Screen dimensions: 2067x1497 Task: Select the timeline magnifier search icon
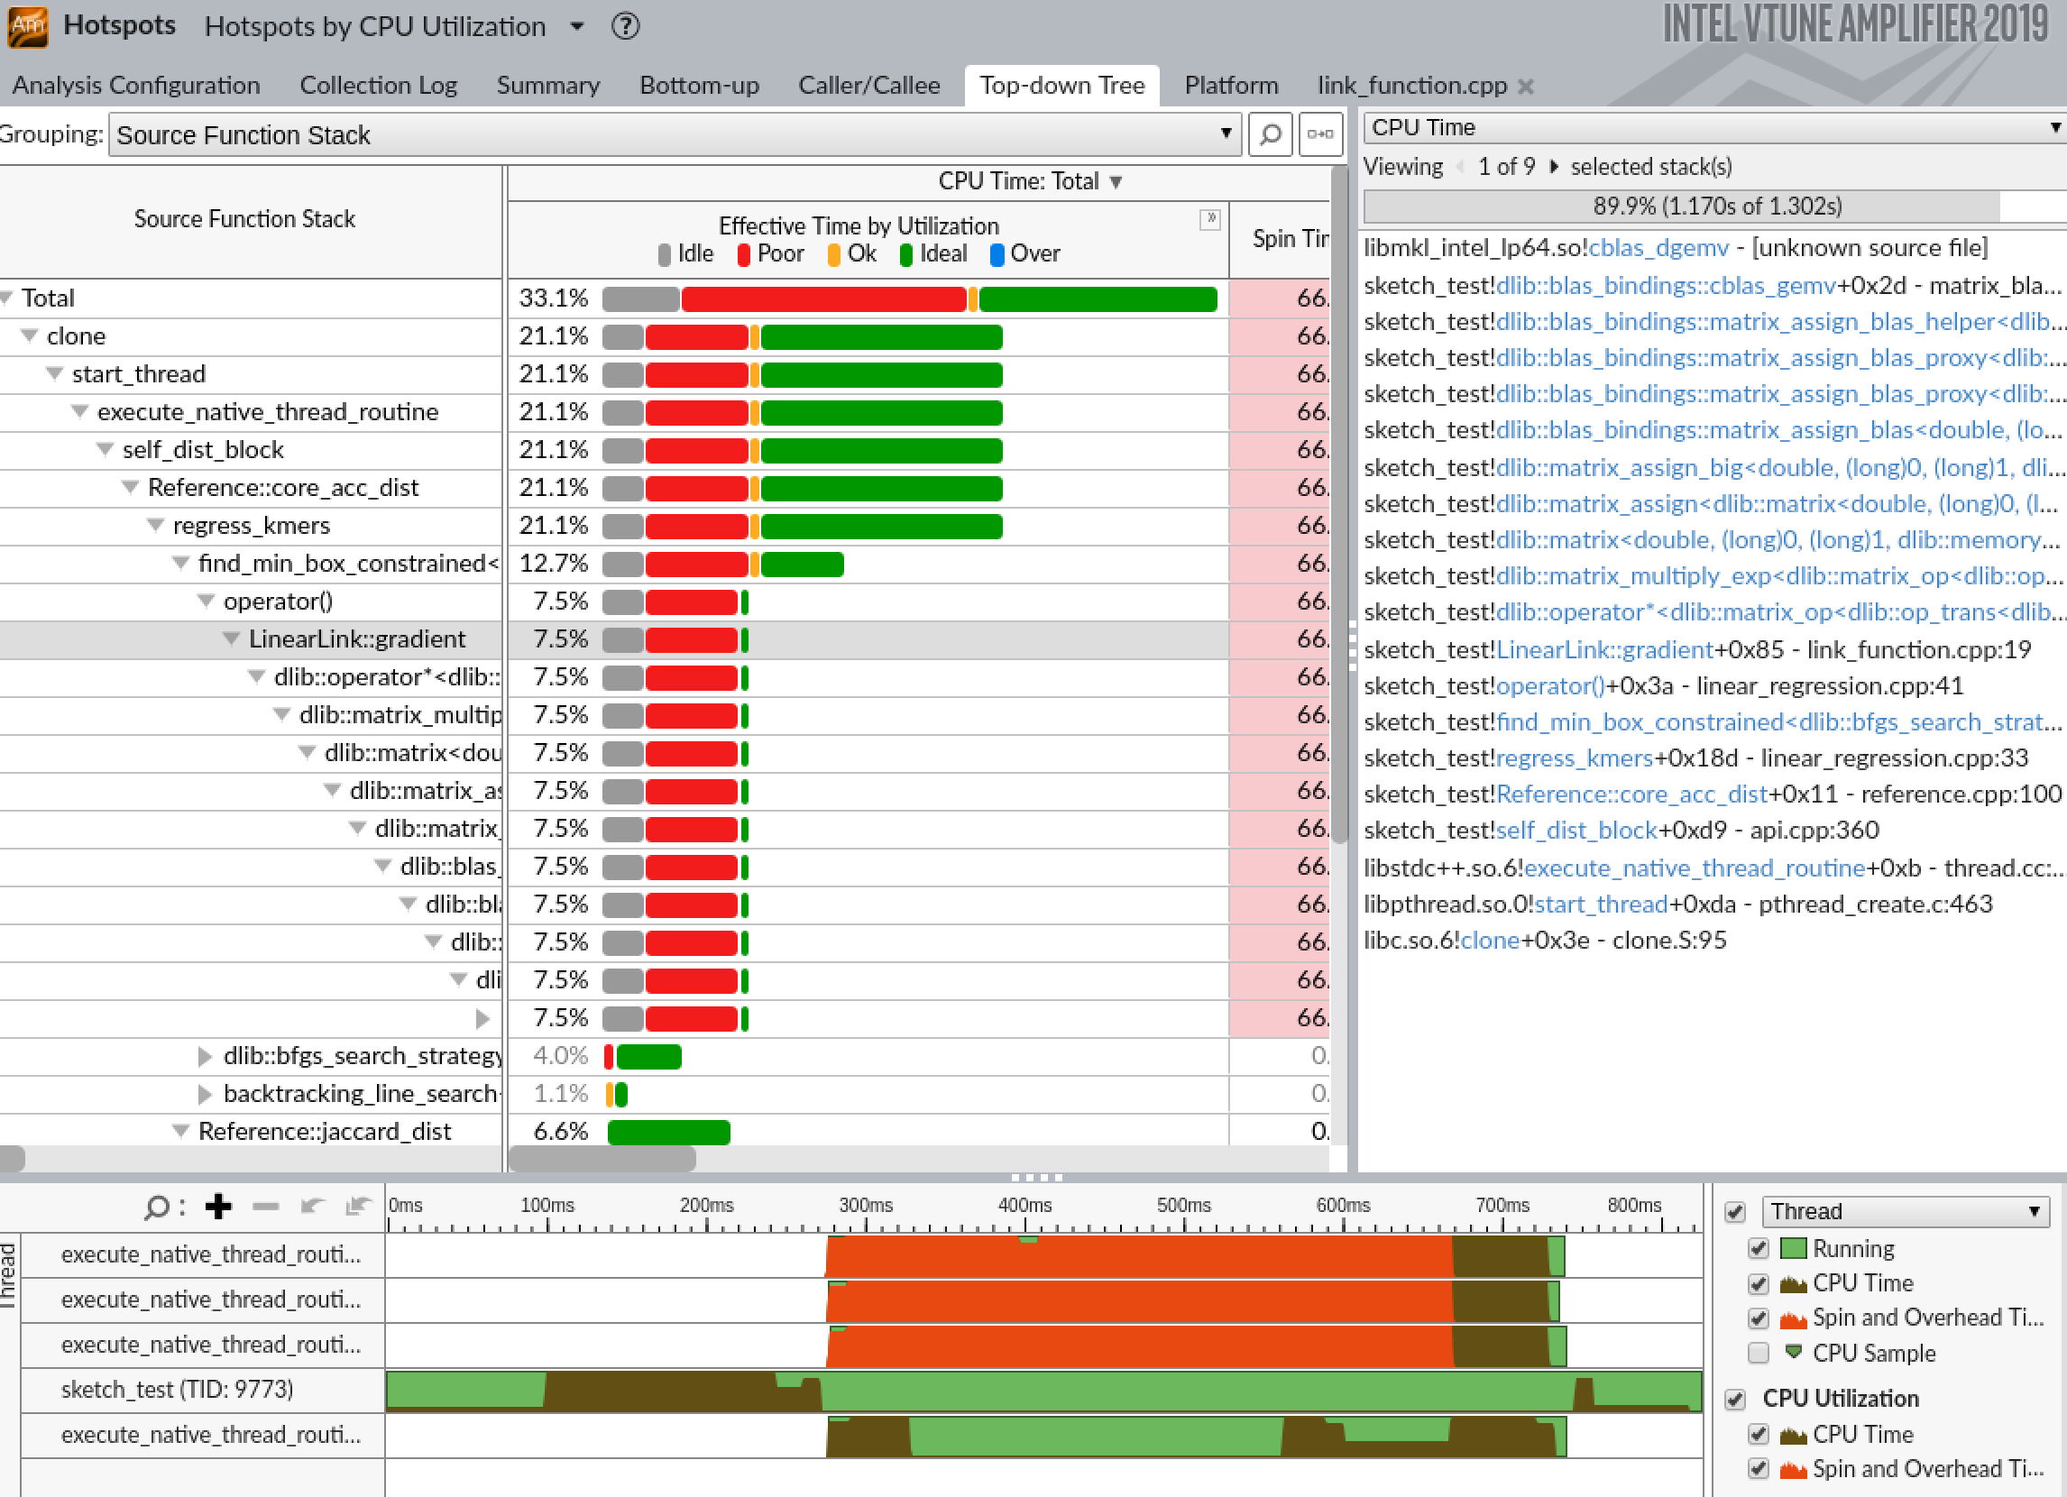pyautogui.click(x=157, y=1207)
